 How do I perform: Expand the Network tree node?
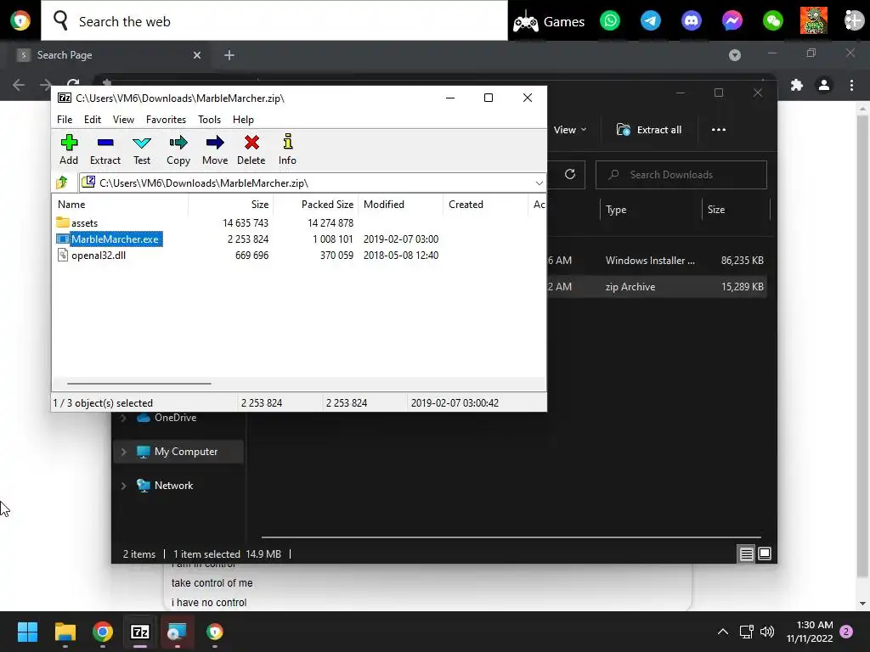(124, 486)
